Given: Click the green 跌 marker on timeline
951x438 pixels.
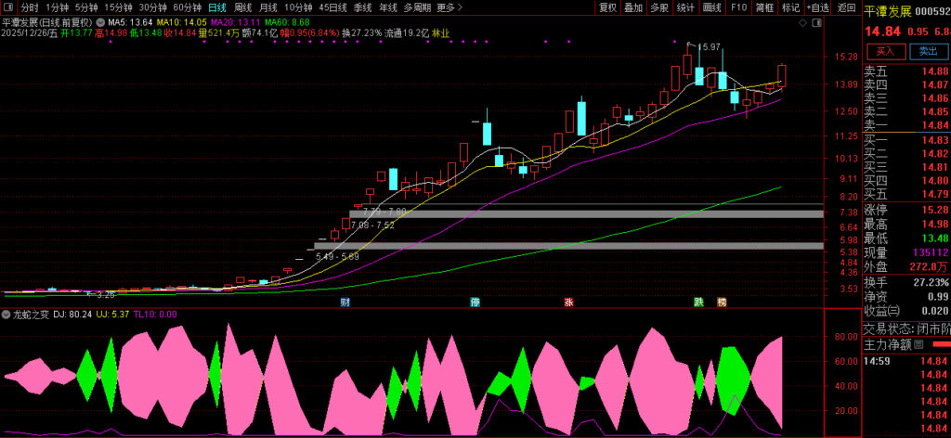Looking at the screenshot, I should point(698,303).
